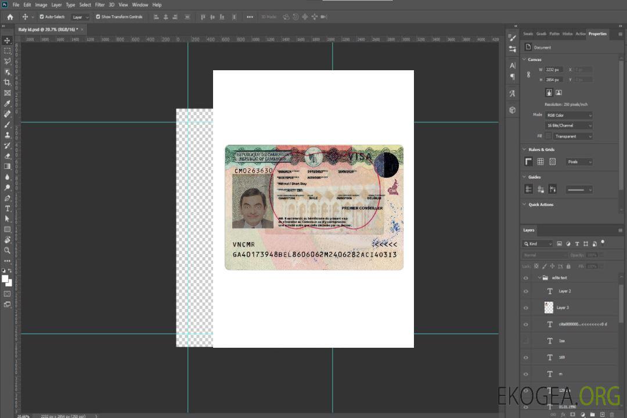Click the foreground color swatch
Image resolution: width=627 pixels, height=418 pixels.
point(5,279)
